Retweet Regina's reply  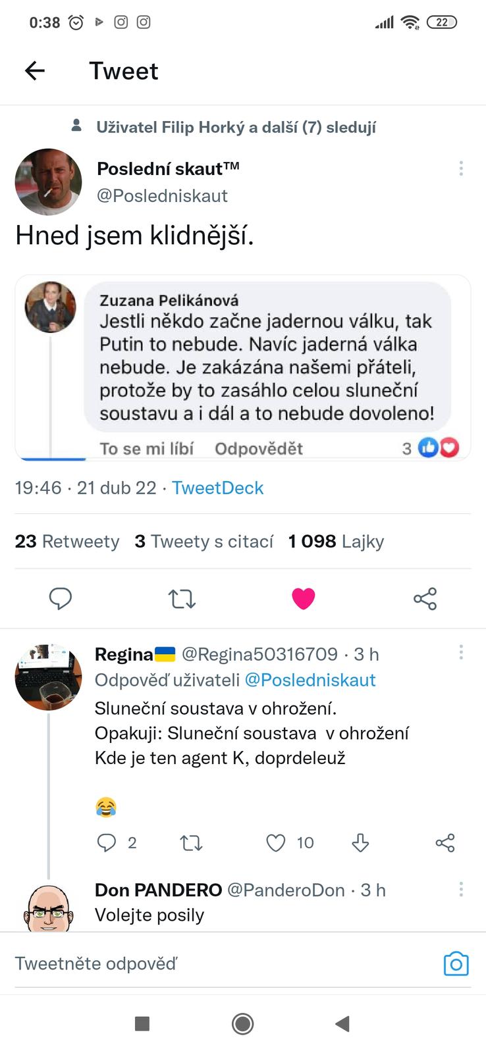click(191, 843)
